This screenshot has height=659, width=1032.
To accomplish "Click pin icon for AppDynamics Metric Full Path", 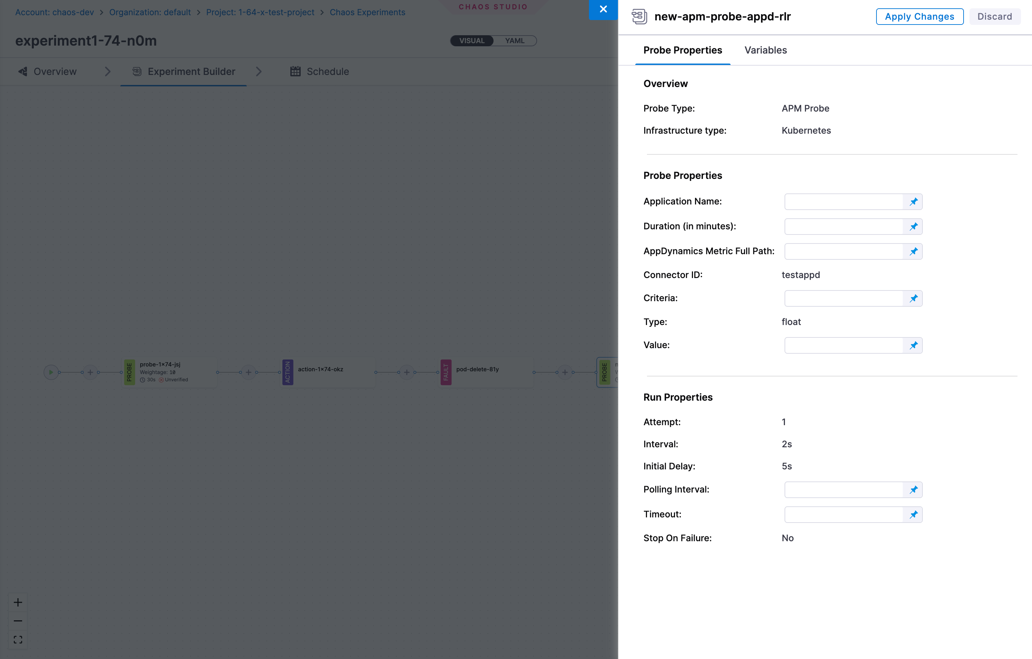I will tap(913, 251).
